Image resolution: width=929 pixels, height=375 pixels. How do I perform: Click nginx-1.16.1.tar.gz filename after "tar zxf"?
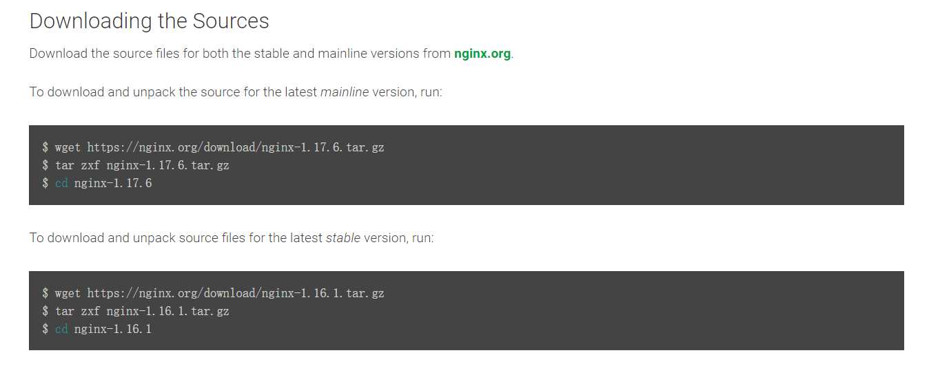coord(167,311)
